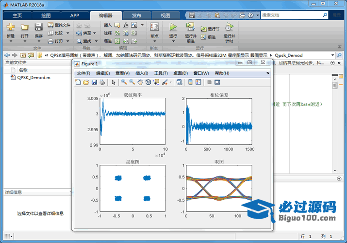Screen dimensions: 347x243
Task: Click the 运行并前进 (Run and Advance) icon
Action: tap(190, 27)
